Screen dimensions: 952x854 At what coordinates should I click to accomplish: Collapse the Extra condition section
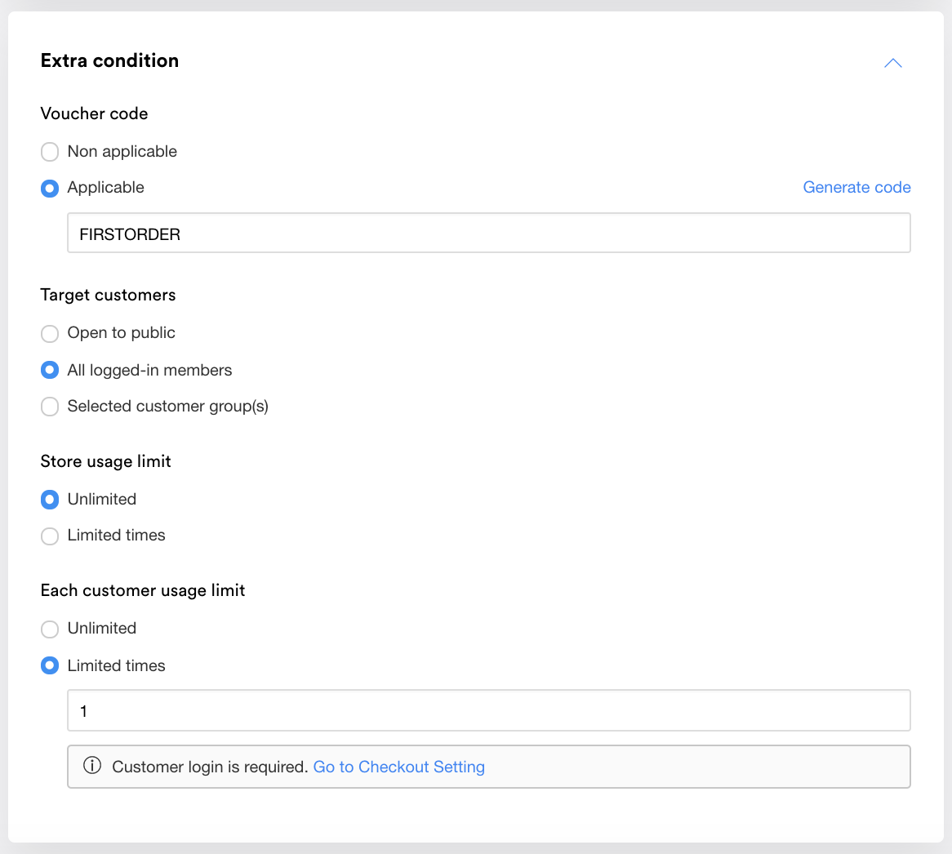892,63
